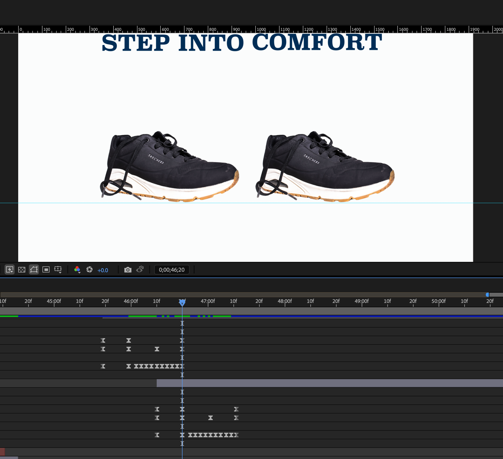The width and height of the screenshot is (503, 459).
Task: Jump to 48:00f on the time ruler
Action: pyautogui.click(x=285, y=301)
